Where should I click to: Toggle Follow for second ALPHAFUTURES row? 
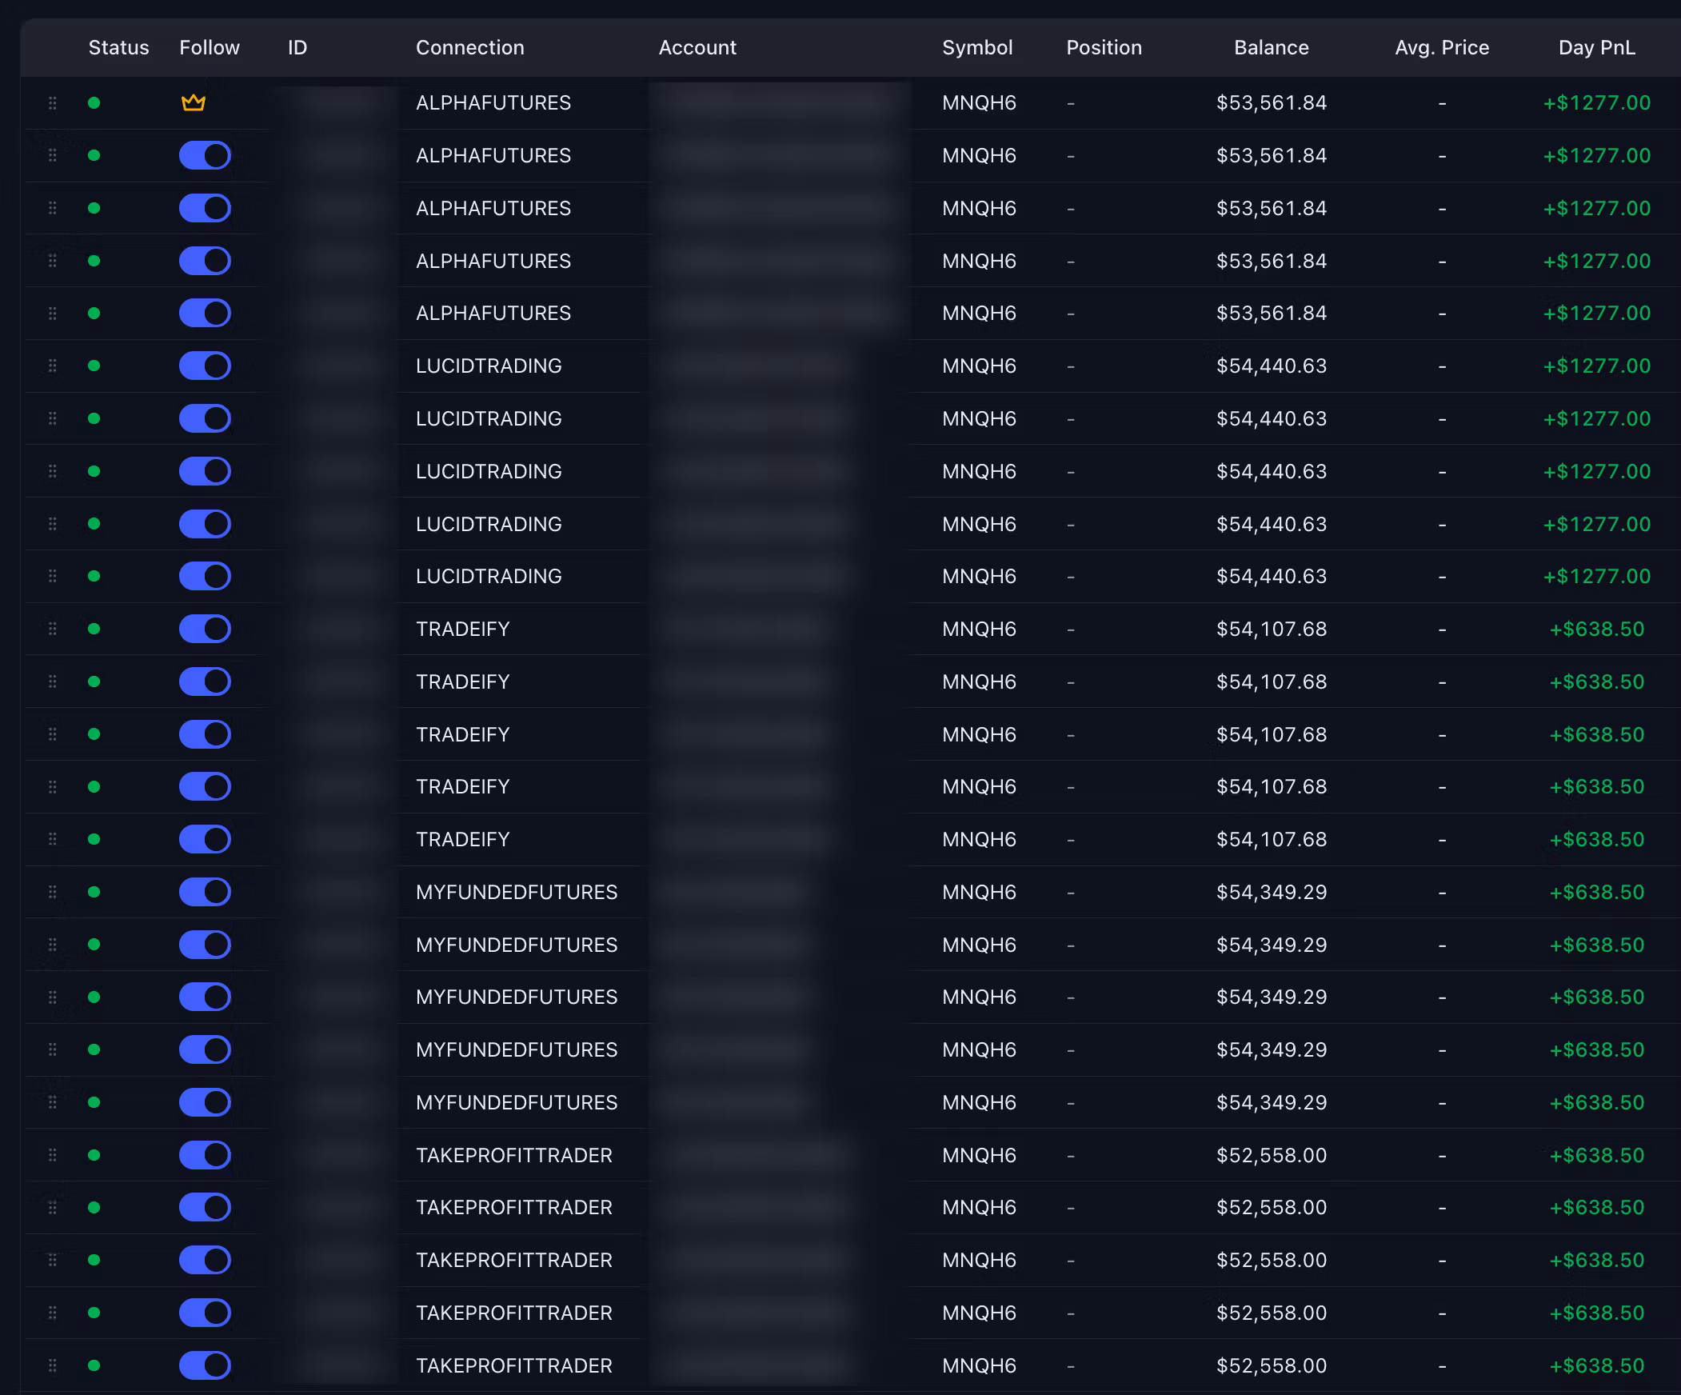point(205,155)
